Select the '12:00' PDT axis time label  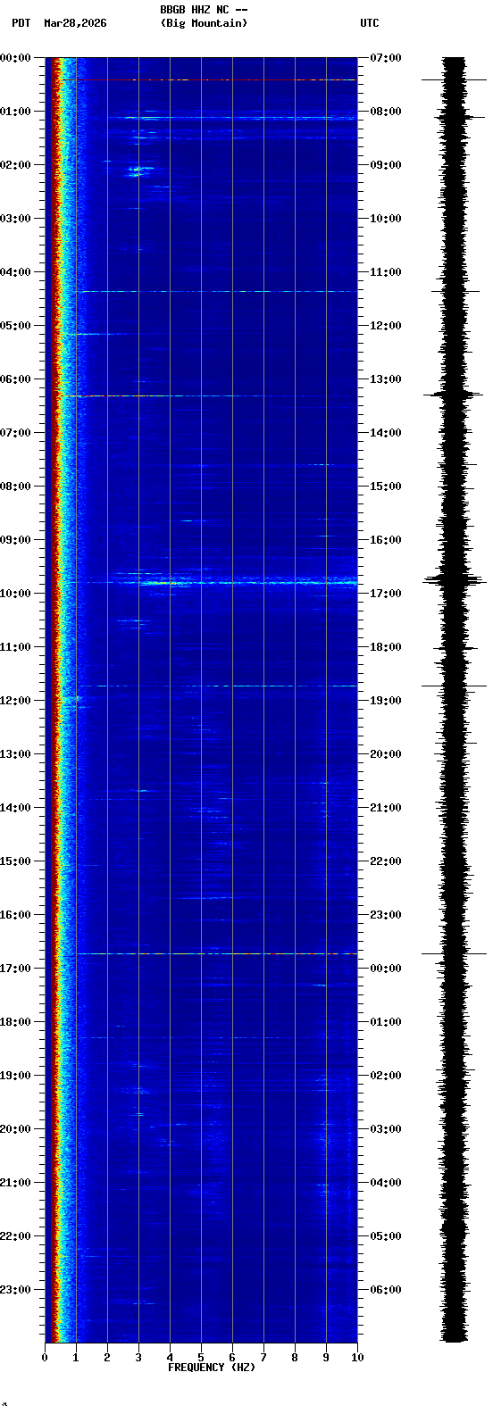[15, 701]
